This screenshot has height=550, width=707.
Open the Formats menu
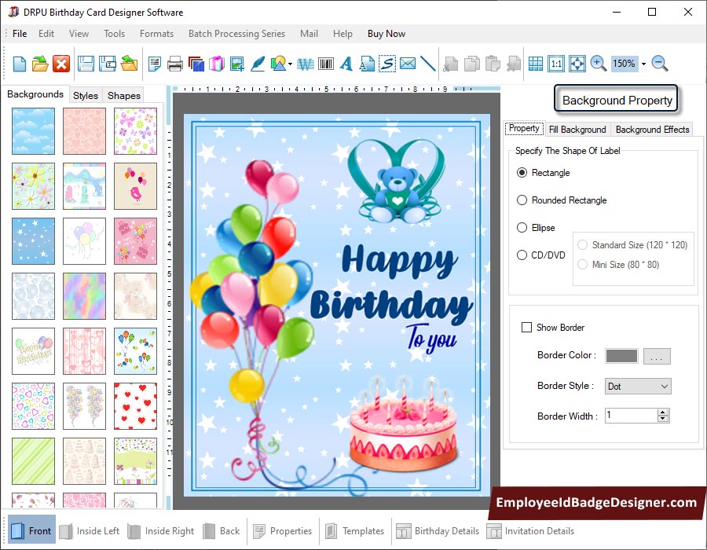click(156, 33)
